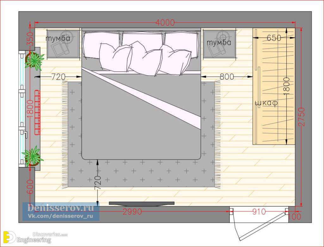Image resolution: width=324 pixels, height=247 pixels.
Task: Click the 4000 width dimension label
Action: (165, 22)
